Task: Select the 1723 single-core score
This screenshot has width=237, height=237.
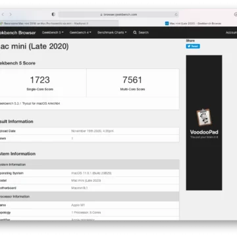Action: [39, 80]
